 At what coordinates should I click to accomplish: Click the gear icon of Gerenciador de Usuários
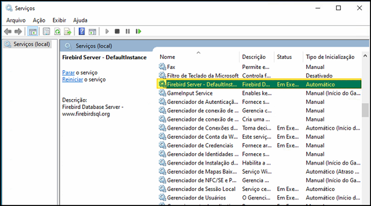click(x=162, y=197)
